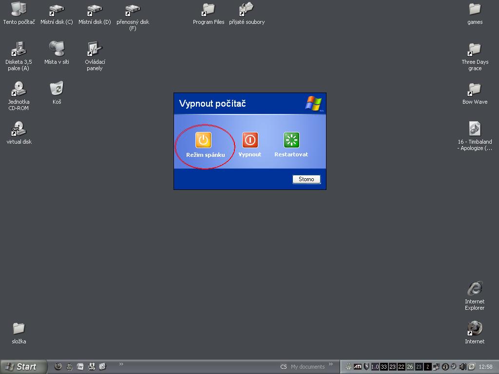Select the Místní disk (C) shortcut
The image size is (499, 374).
tap(57, 14)
